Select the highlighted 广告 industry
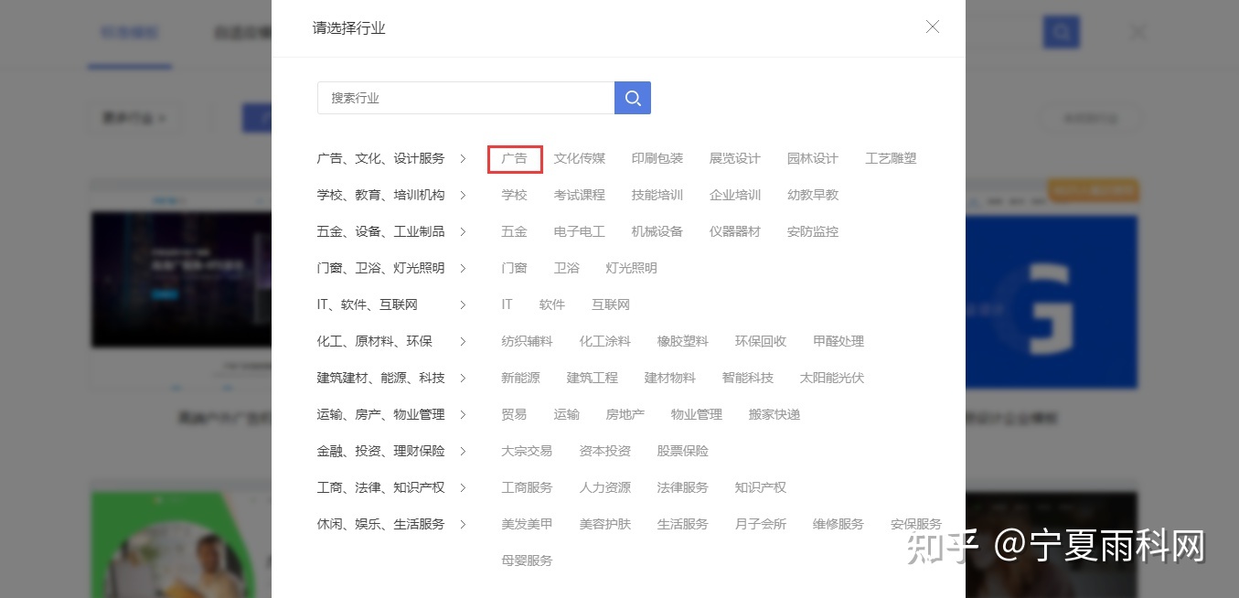Screen dimensions: 1239x598 pyautogui.click(x=514, y=157)
